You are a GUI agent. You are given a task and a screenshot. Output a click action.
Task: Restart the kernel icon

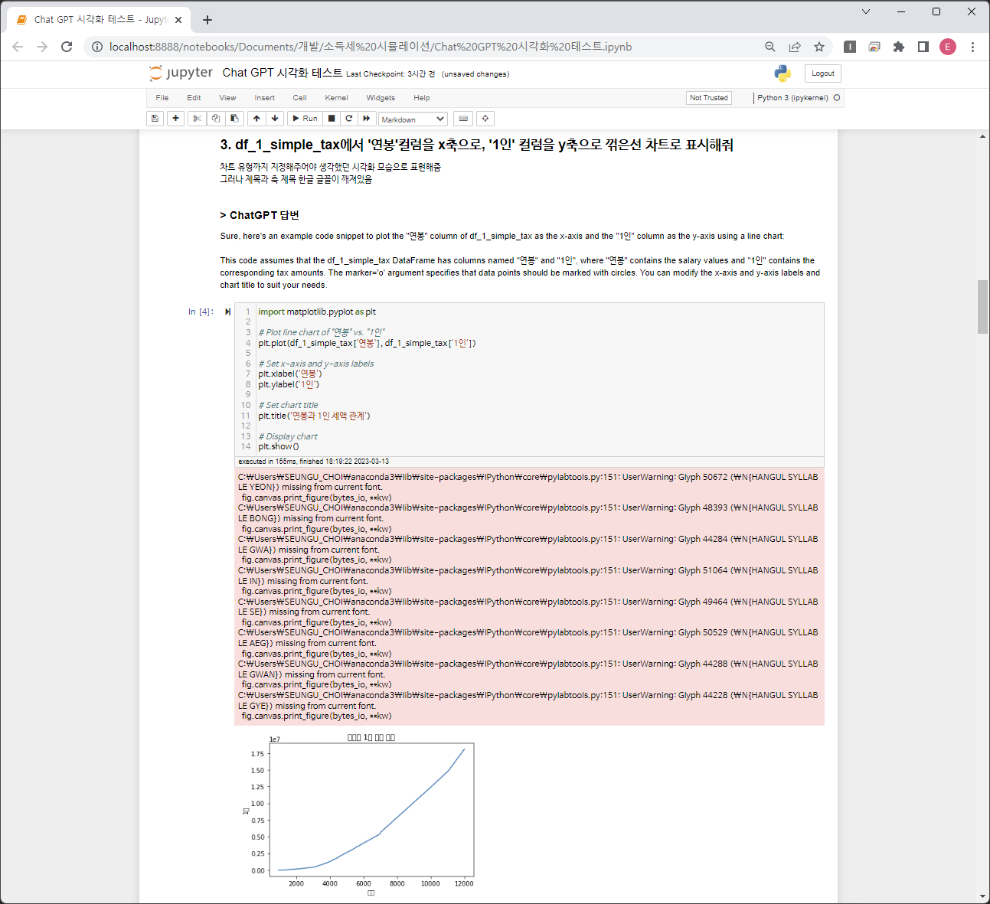coord(349,119)
